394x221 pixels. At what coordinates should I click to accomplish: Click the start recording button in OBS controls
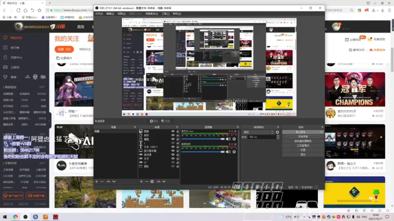click(x=303, y=137)
